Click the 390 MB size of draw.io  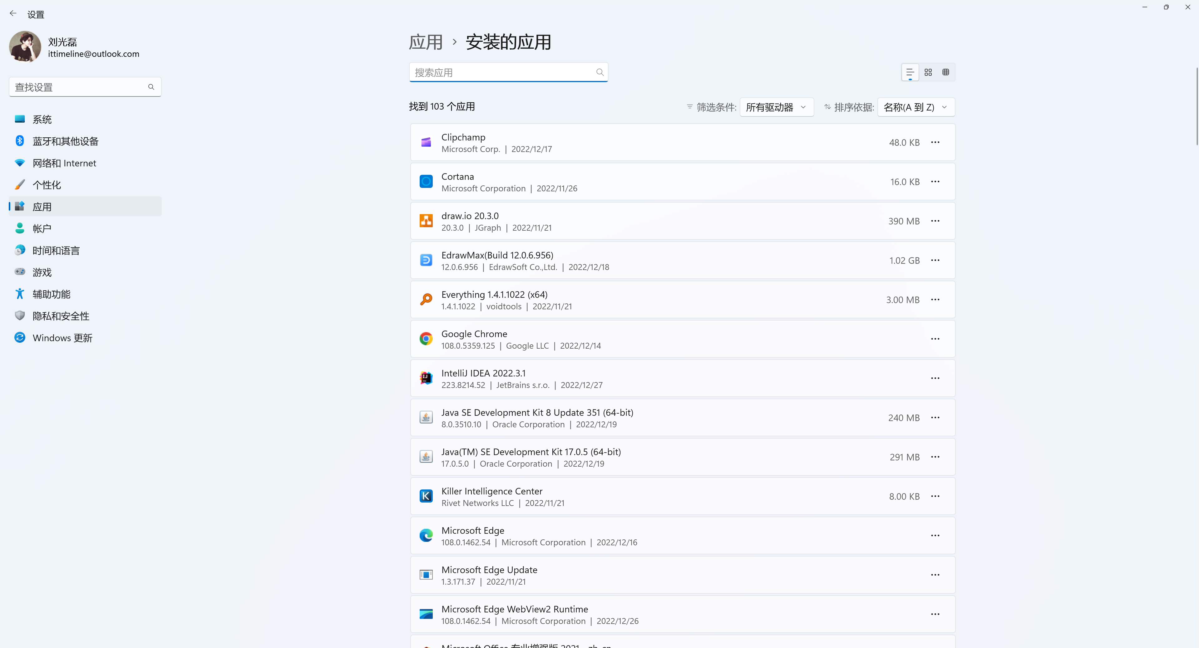pyautogui.click(x=904, y=221)
